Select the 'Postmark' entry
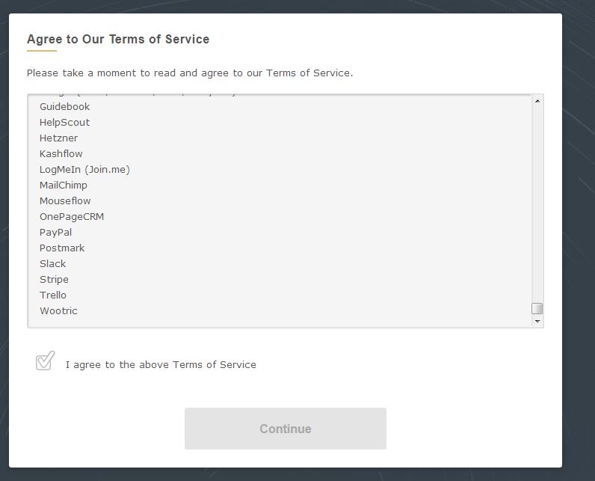Viewport: 595px width, 481px height. (x=62, y=248)
